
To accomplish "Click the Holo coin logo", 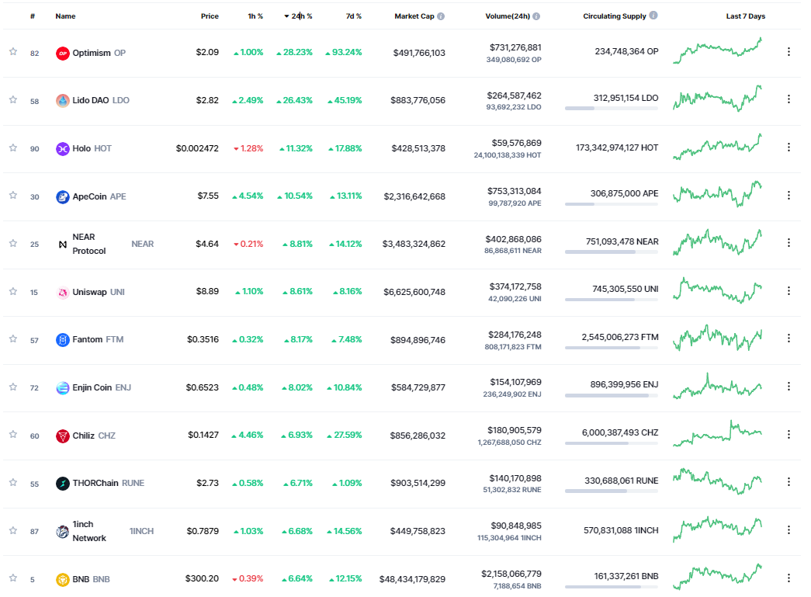I will pos(63,149).
